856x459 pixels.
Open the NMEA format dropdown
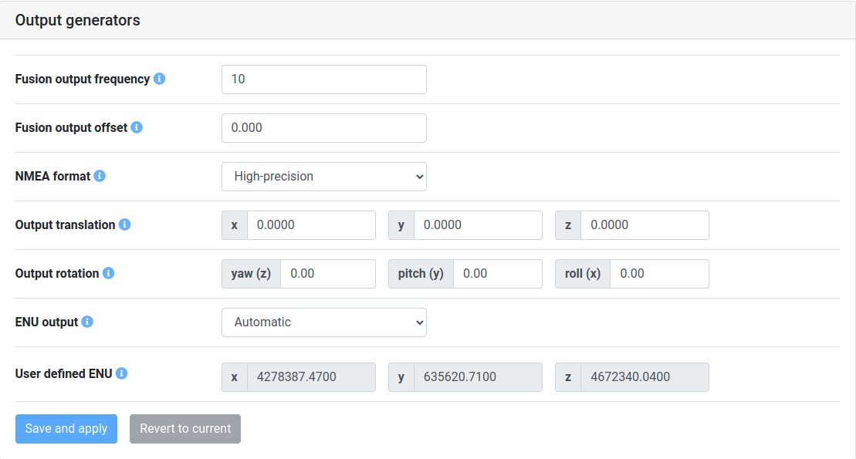(323, 176)
